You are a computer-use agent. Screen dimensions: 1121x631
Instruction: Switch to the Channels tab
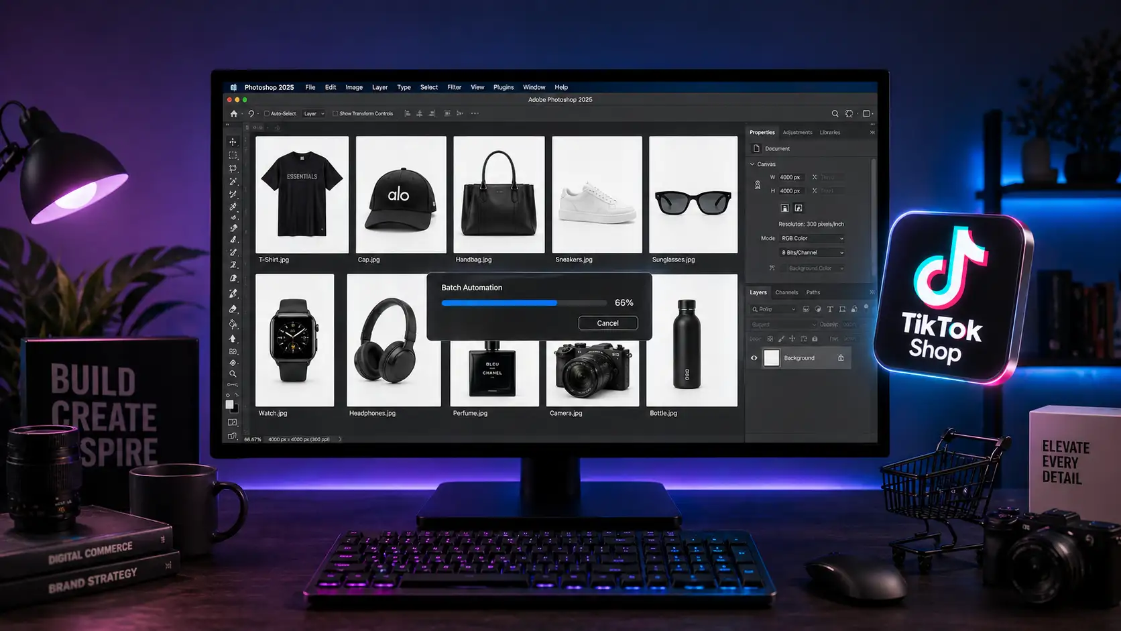click(786, 292)
